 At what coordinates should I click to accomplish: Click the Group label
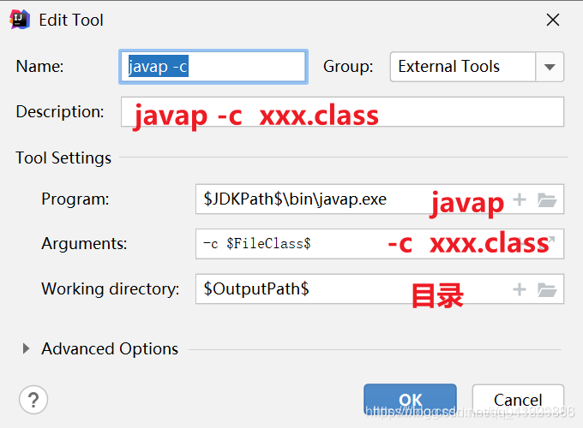tap(348, 67)
